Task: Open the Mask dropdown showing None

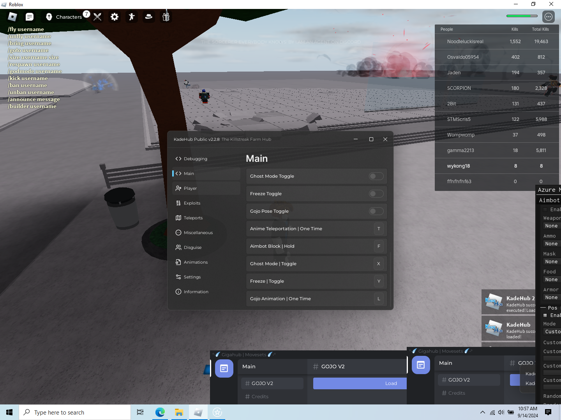Action: tap(552, 262)
